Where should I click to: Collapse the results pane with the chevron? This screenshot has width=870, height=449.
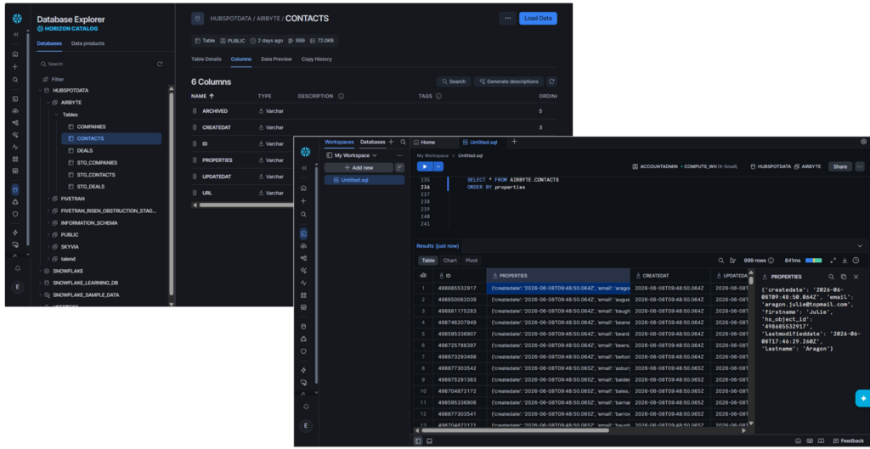pos(860,245)
